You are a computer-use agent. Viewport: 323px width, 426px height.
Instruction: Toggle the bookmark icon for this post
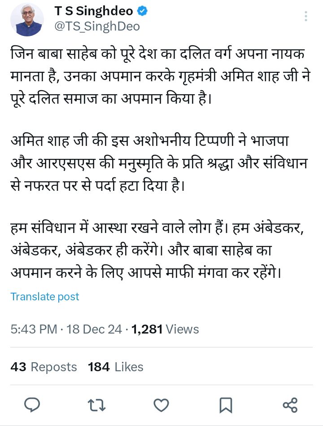[x=226, y=405]
